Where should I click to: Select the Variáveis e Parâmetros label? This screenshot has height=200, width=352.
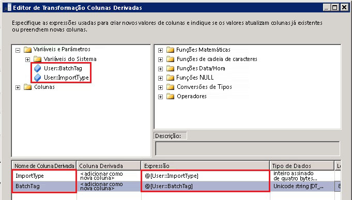(x=62, y=49)
